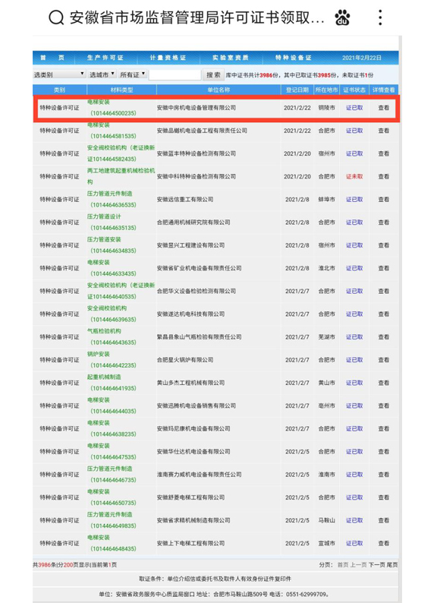
Task: View details for 安徽中房机电设备管理有限公司
Action: (x=384, y=108)
